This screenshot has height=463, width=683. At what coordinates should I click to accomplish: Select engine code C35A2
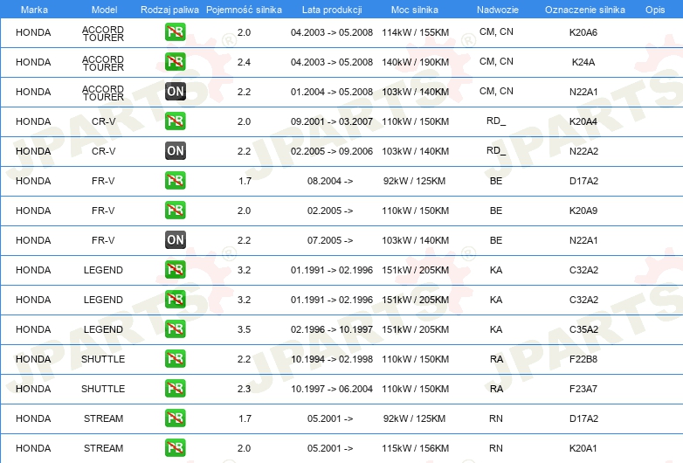coord(583,329)
